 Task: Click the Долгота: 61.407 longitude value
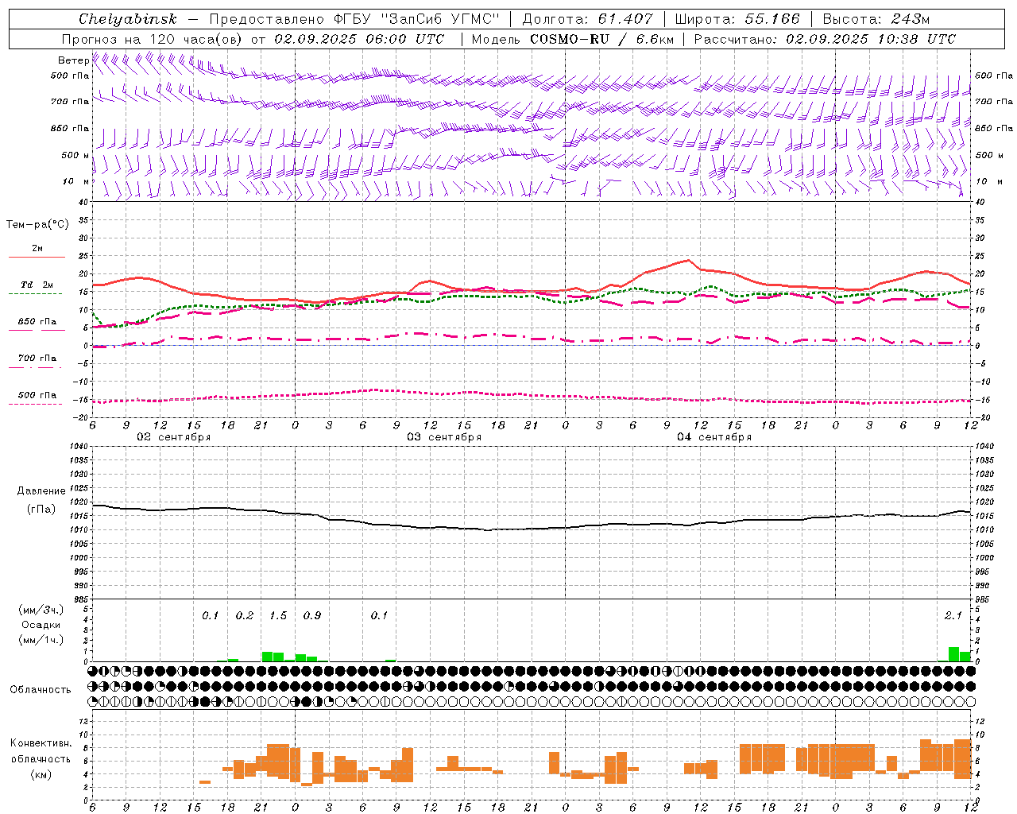coord(587,19)
